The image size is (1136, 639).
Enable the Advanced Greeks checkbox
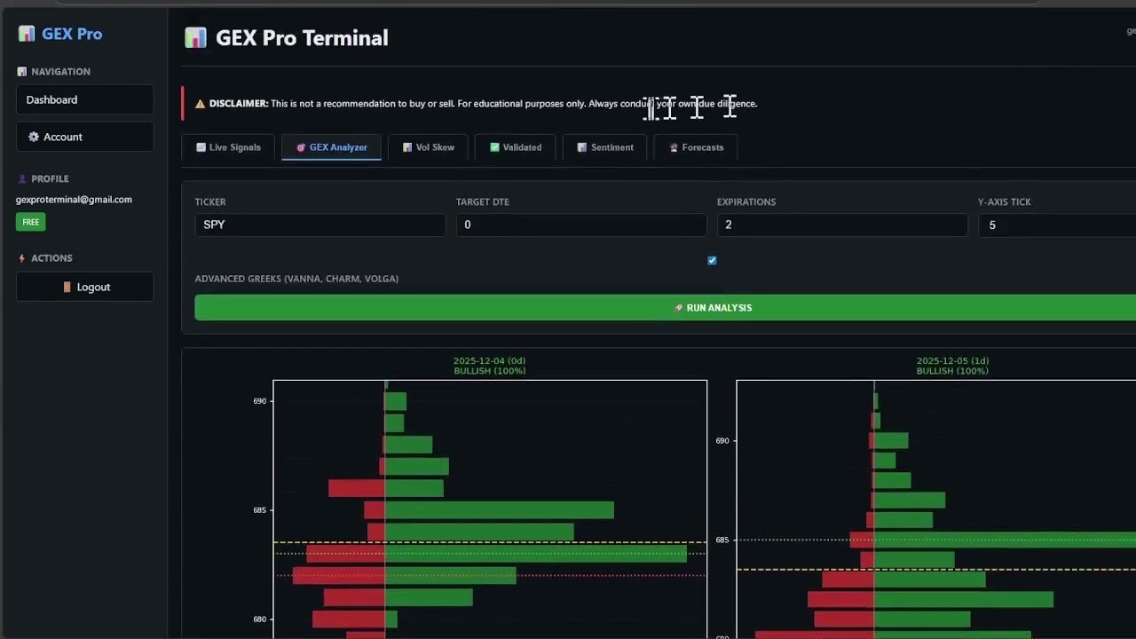coord(712,260)
